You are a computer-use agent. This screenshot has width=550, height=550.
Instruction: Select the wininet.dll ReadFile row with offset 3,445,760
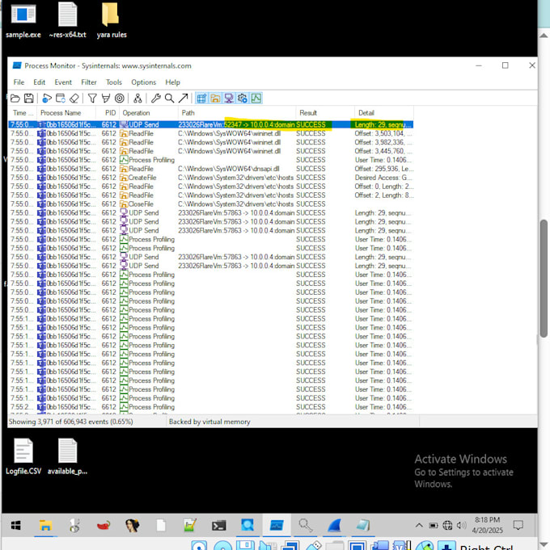pos(211,151)
